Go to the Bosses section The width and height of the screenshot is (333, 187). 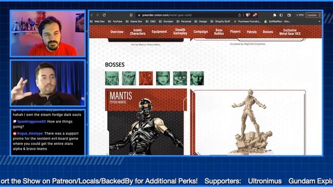(268, 32)
